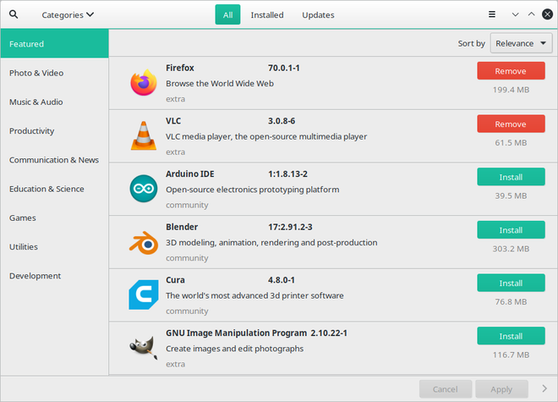Remove VLC
The height and width of the screenshot is (402, 558).
pyautogui.click(x=511, y=124)
